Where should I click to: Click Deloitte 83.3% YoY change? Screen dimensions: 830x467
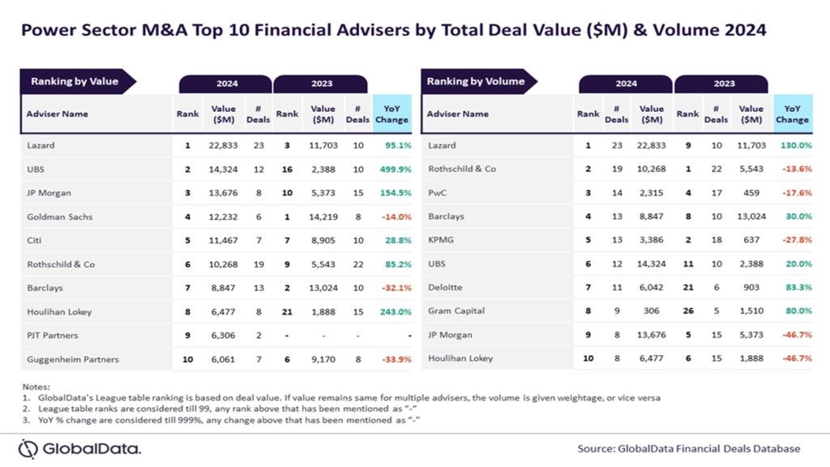pos(798,288)
